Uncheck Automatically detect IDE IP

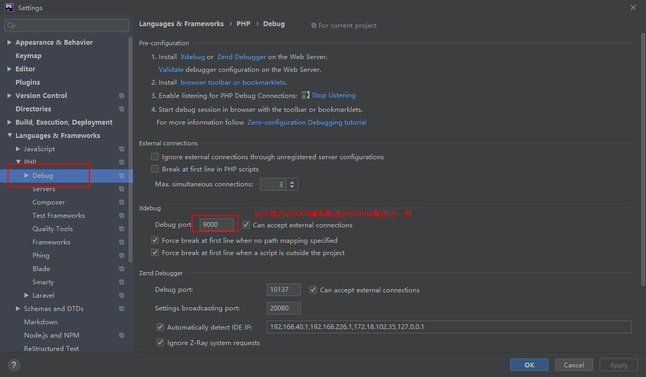(x=160, y=327)
